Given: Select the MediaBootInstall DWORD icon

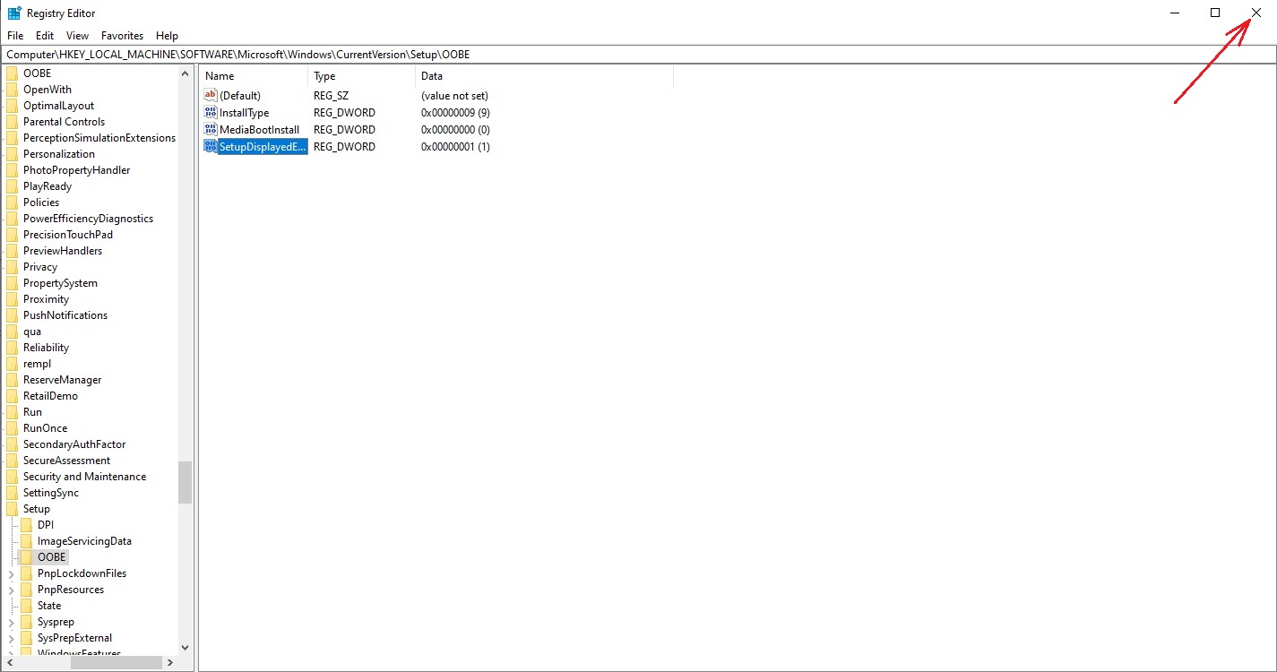Looking at the screenshot, I should point(211,129).
